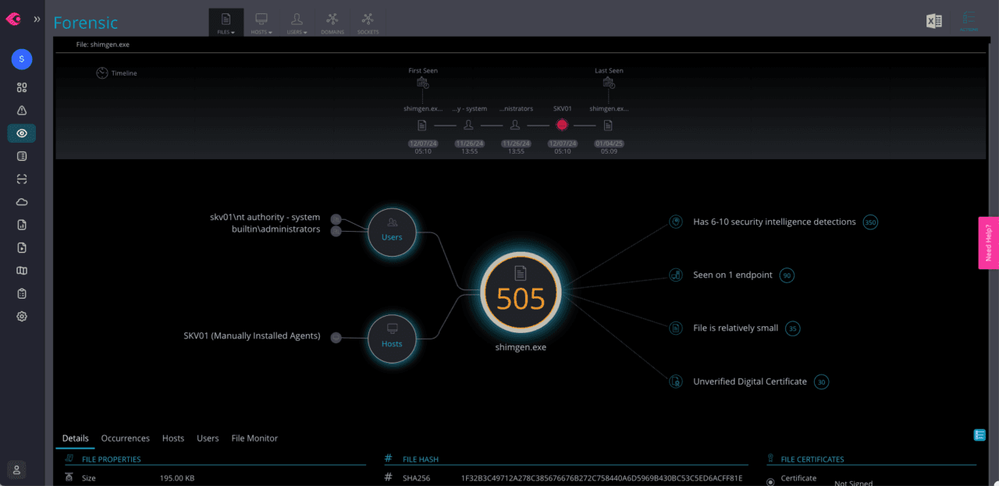Open the FILES dropdown

[226, 21]
